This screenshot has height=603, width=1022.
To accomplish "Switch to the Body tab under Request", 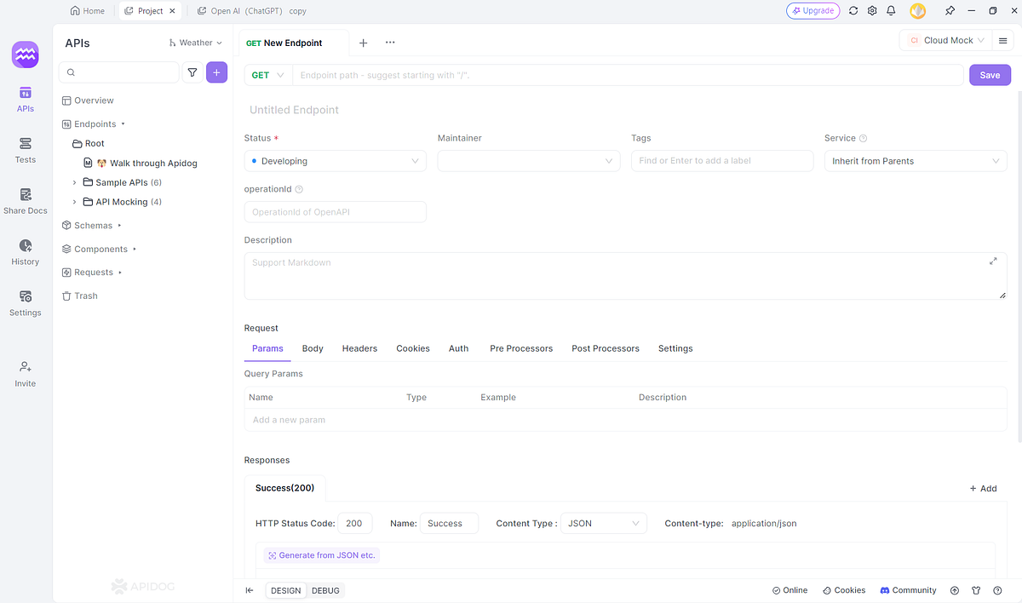I will (312, 348).
